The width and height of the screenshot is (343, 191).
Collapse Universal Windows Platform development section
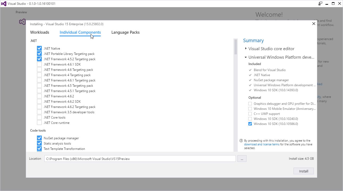pos(246,57)
